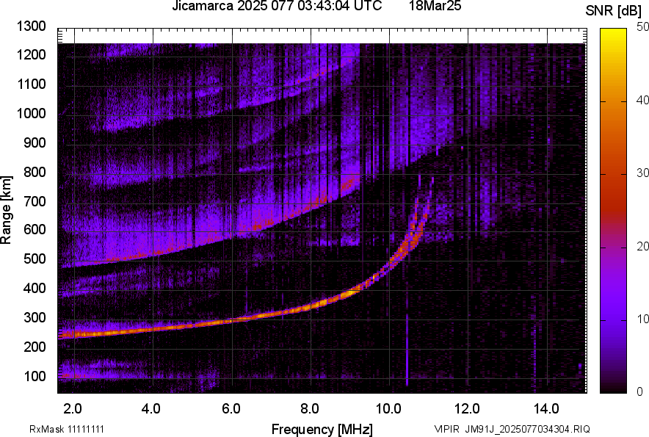Click the frequency tick label '6.0'

click(231, 409)
